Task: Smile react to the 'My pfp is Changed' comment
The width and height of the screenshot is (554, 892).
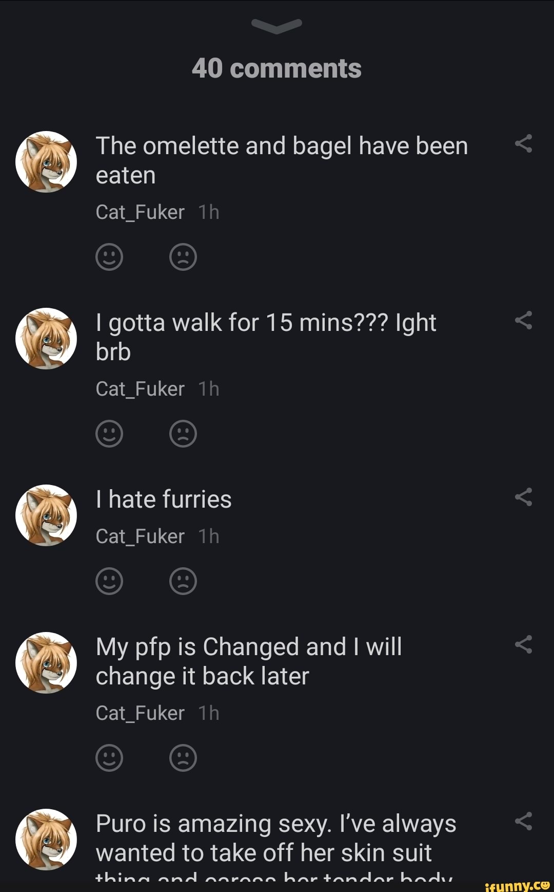Action: 109,758
